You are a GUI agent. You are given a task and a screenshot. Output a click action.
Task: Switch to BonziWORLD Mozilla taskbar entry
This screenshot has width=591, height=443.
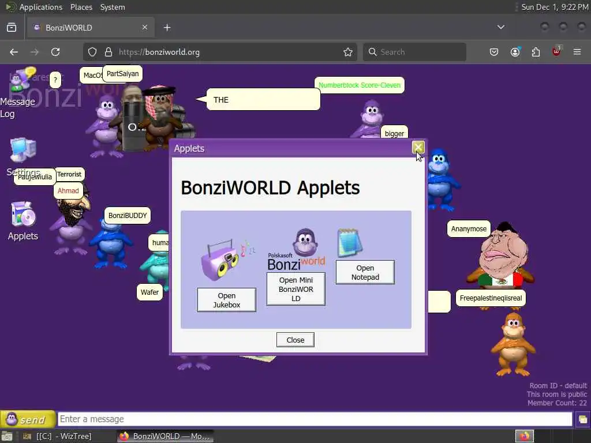click(165, 436)
